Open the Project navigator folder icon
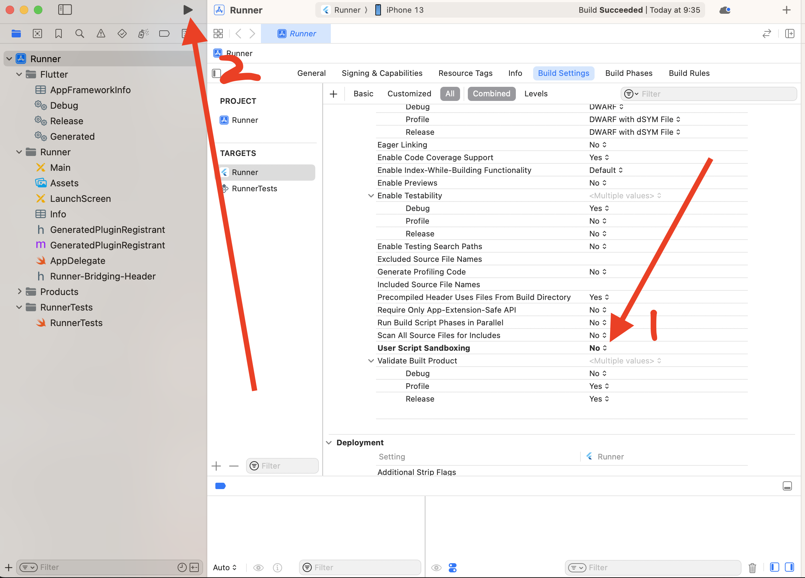The image size is (805, 578). pos(16,34)
